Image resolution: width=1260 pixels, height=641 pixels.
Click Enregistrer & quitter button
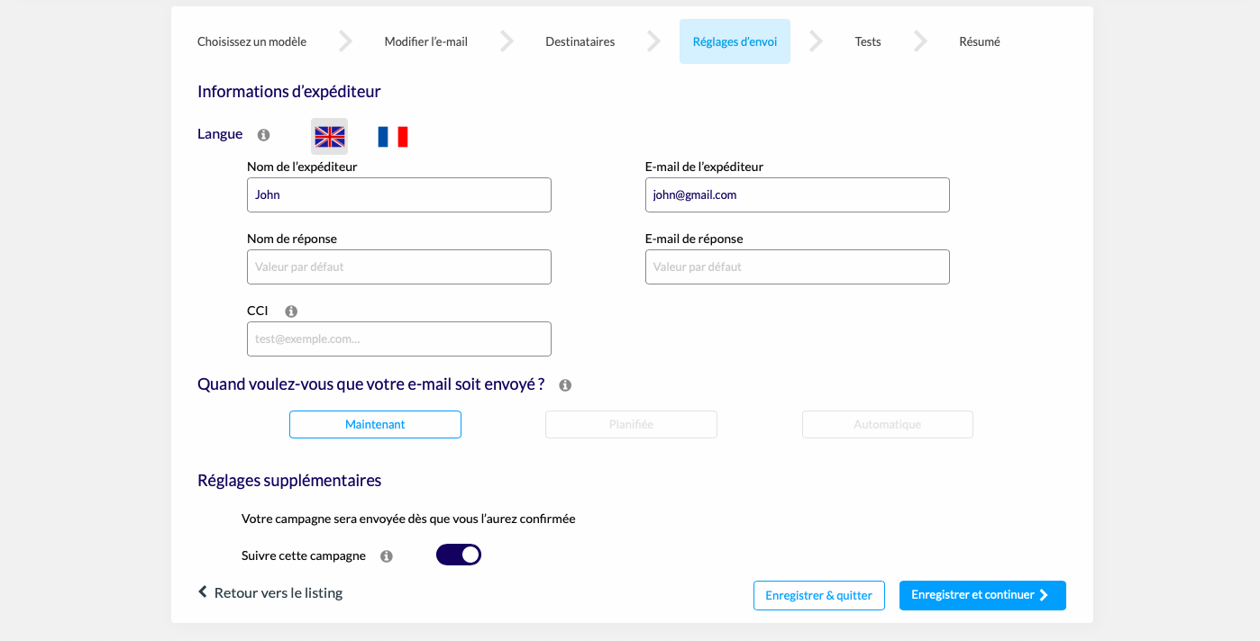[x=819, y=595]
